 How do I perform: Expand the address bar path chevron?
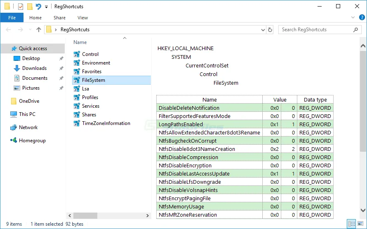tap(56, 30)
